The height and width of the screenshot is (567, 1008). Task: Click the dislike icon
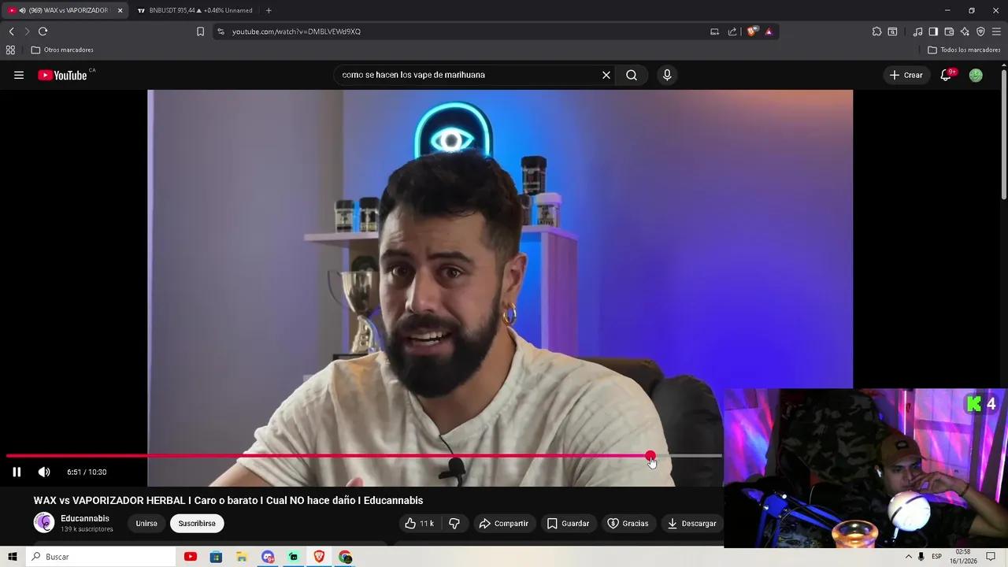coord(454,523)
